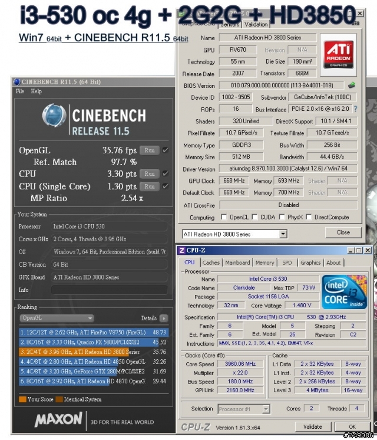Click the orange Your Score legend swatch
The width and height of the screenshot is (377, 440).
(22, 399)
